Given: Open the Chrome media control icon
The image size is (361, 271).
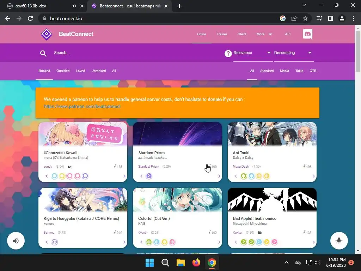Looking at the screenshot, I should pyautogui.click(x=319, y=18).
